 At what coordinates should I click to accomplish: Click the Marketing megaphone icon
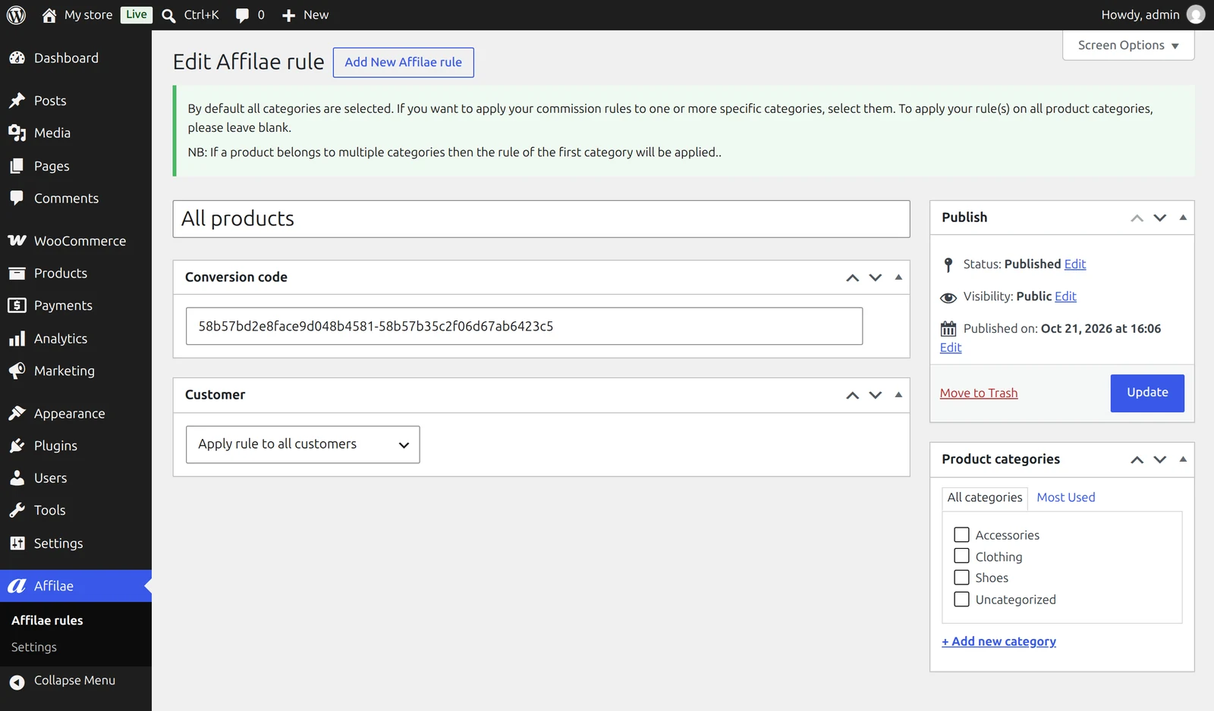pyautogui.click(x=17, y=371)
